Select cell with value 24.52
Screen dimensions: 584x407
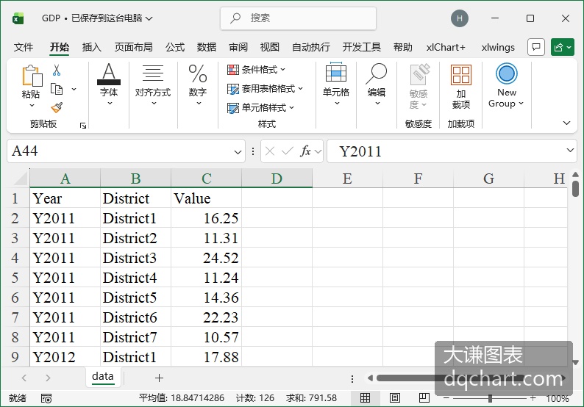[x=207, y=258]
